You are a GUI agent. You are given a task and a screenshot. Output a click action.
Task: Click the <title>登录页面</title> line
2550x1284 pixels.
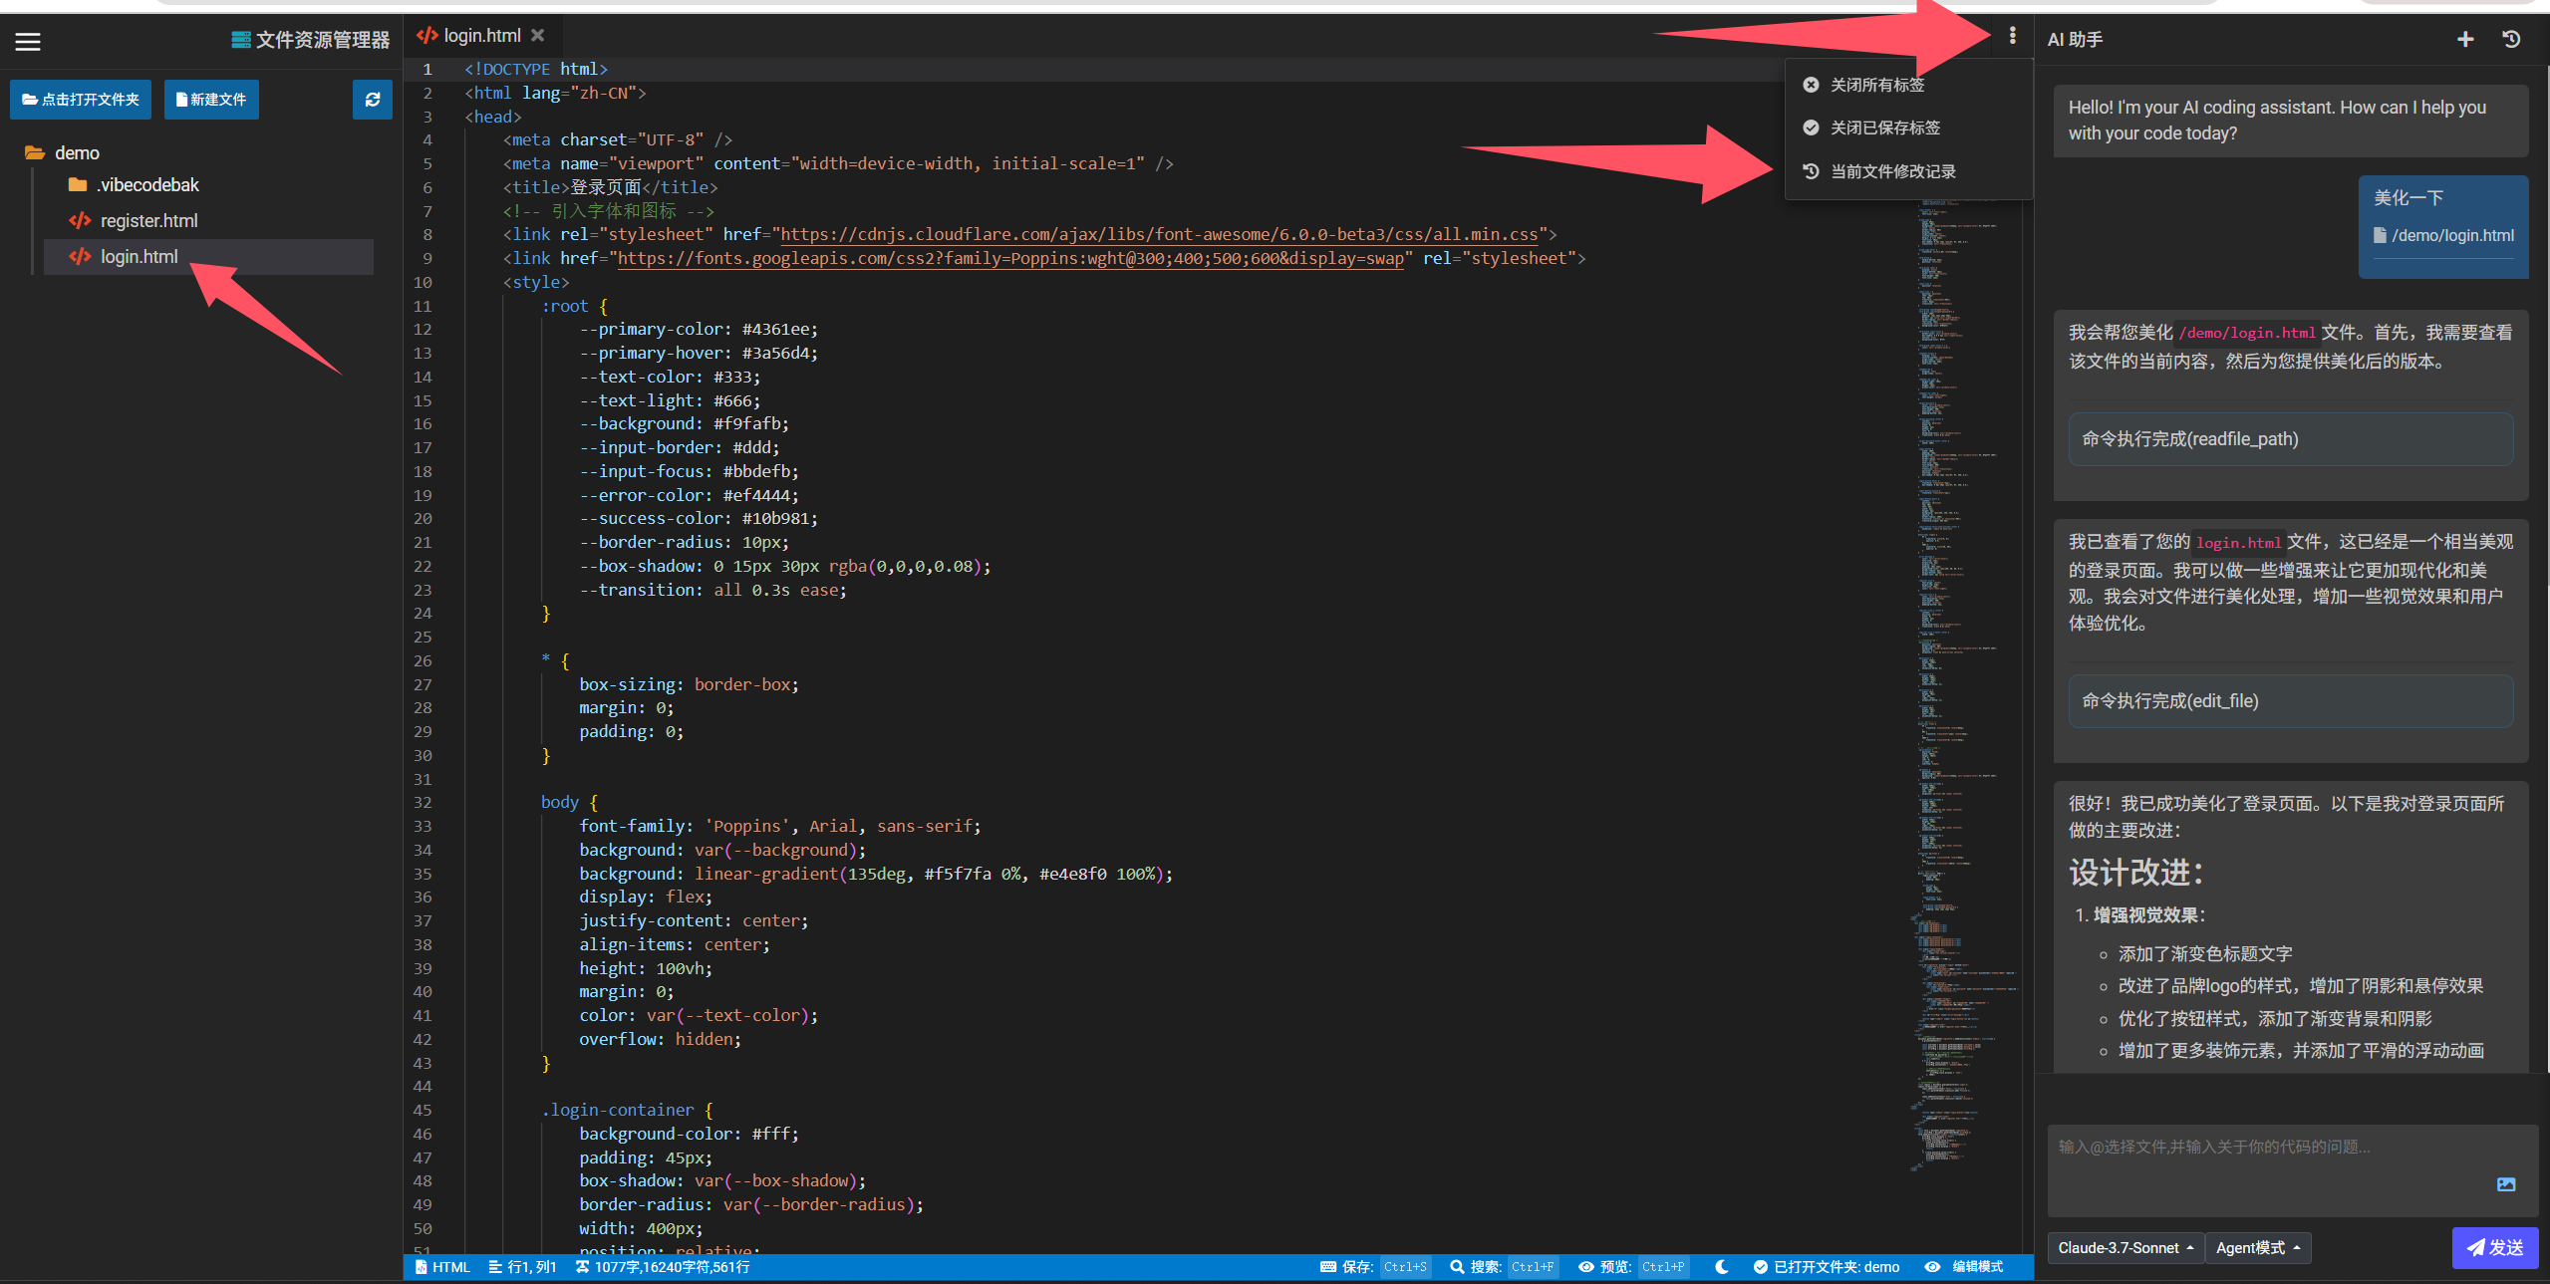coord(610,188)
